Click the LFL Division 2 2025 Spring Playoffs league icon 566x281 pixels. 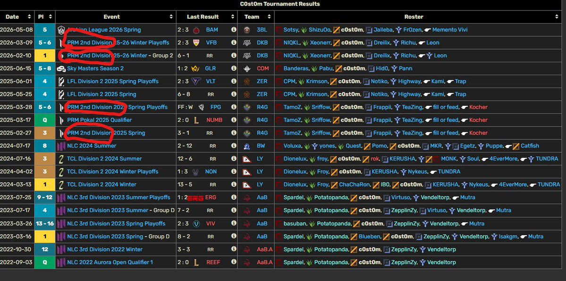61,81
